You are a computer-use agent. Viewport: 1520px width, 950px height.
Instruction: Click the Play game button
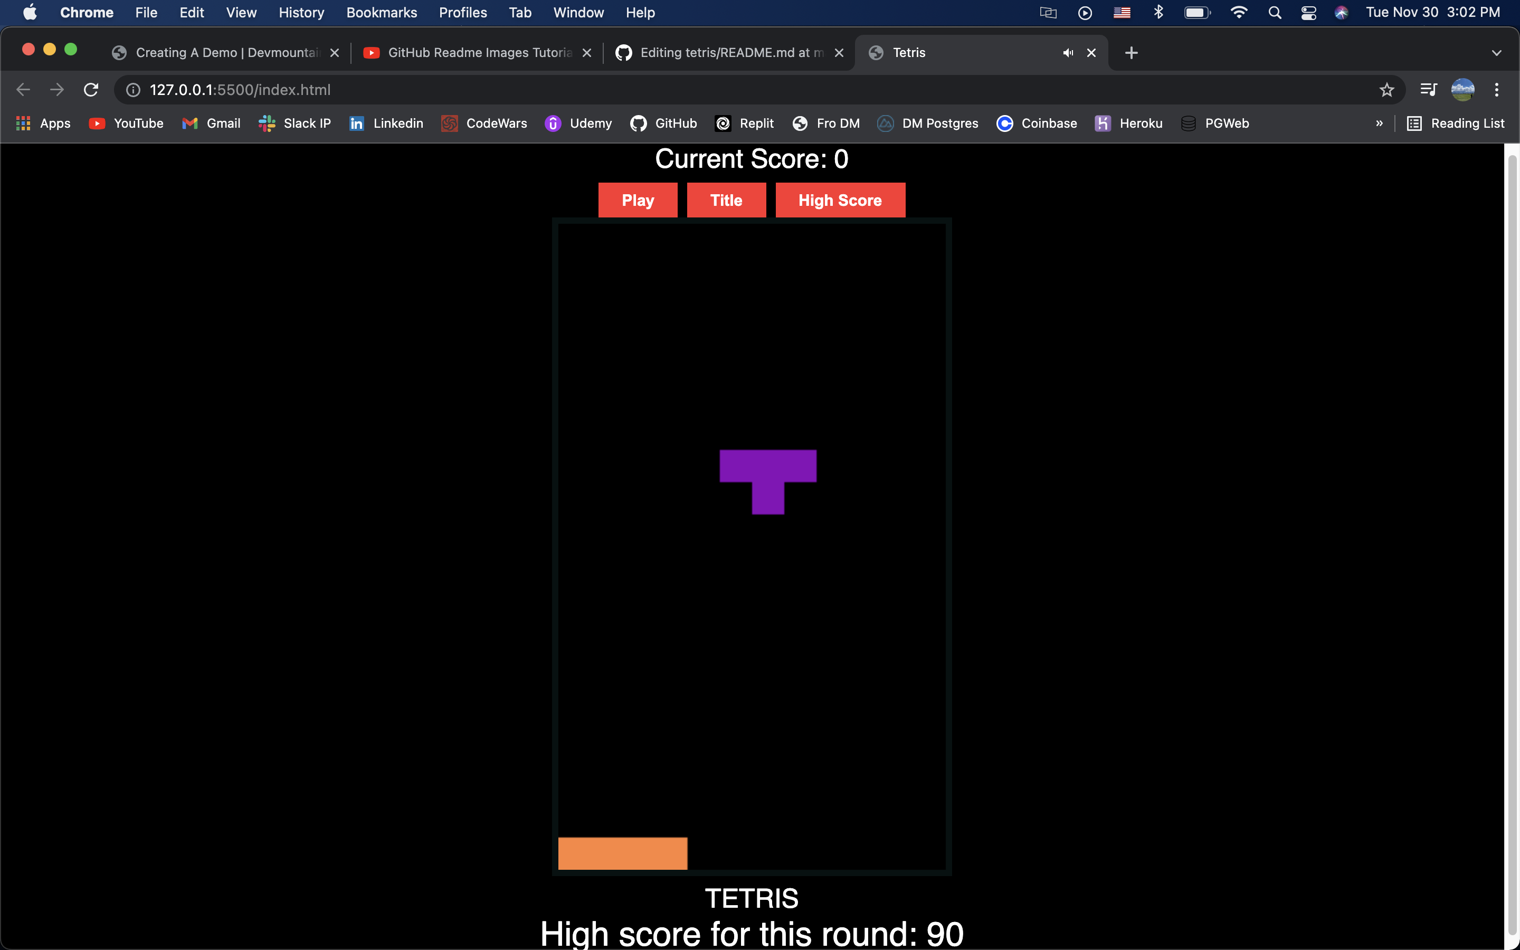click(x=638, y=200)
